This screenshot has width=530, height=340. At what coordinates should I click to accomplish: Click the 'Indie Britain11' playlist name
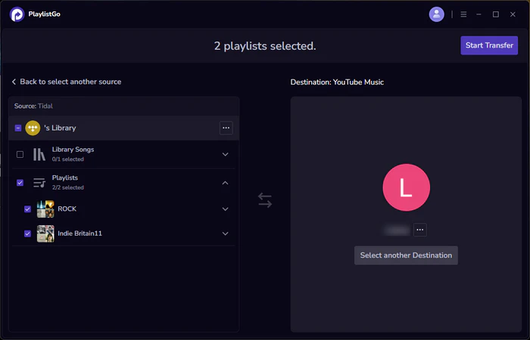pos(79,233)
